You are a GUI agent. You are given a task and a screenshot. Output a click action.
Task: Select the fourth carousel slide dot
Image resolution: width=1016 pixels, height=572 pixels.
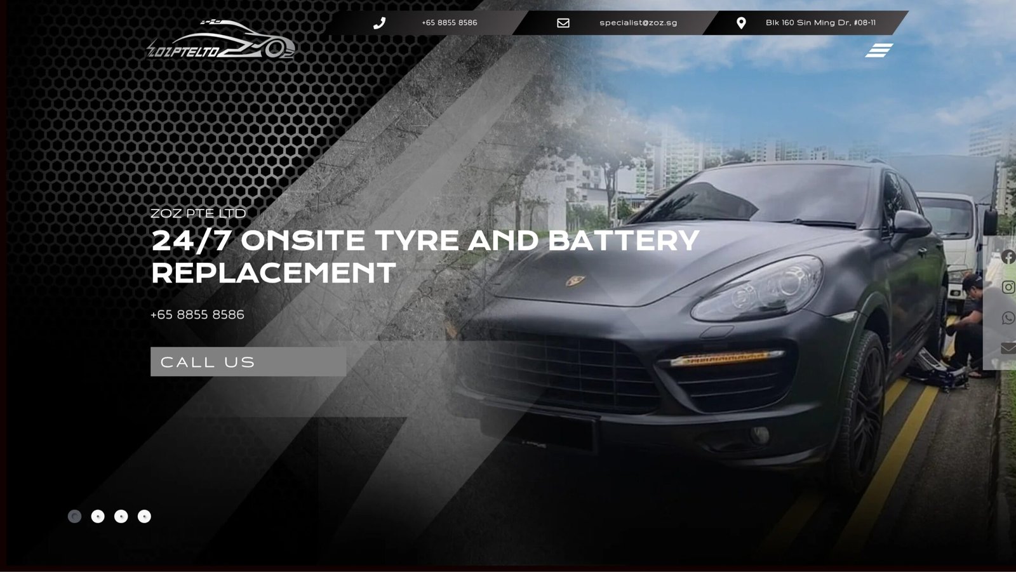point(145,516)
